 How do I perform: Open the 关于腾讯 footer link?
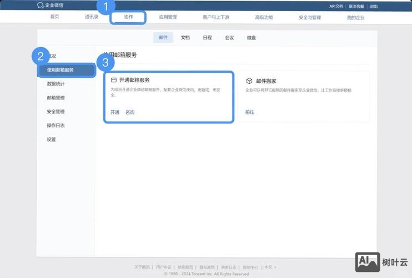click(x=142, y=267)
